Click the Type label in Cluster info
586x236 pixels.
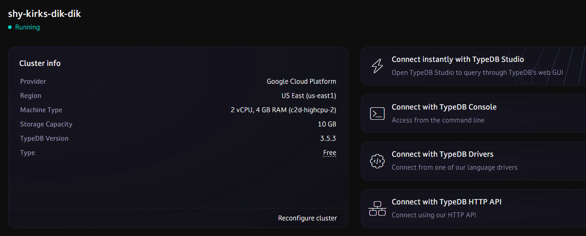tap(27, 153)
